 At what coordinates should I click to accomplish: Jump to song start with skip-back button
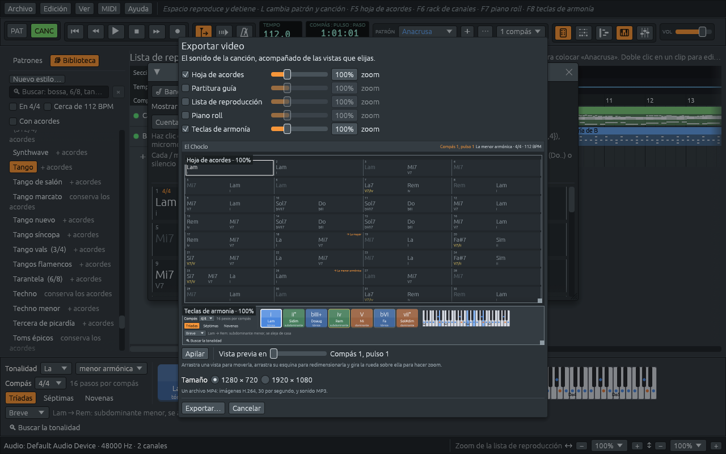[x=74, y=32]
